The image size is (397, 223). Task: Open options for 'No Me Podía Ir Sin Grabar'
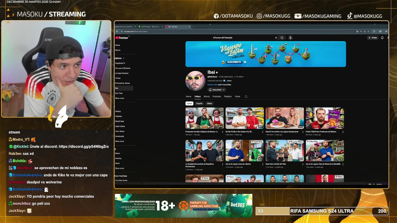coord(262,132)
